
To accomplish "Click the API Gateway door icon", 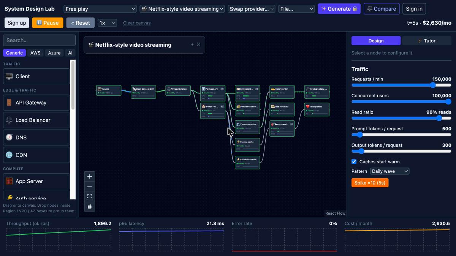I will (9, 103).
